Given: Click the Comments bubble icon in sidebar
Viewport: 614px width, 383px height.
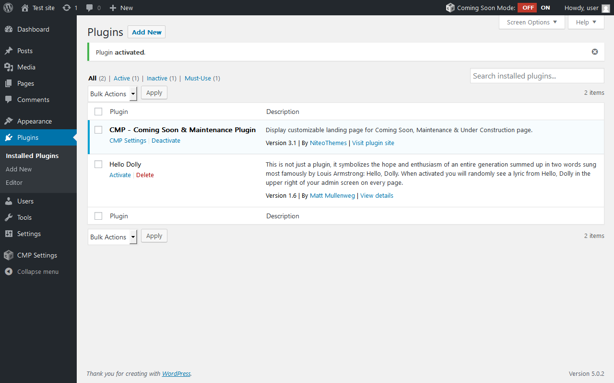Looking at the screenshot, I should pos(9,100).
